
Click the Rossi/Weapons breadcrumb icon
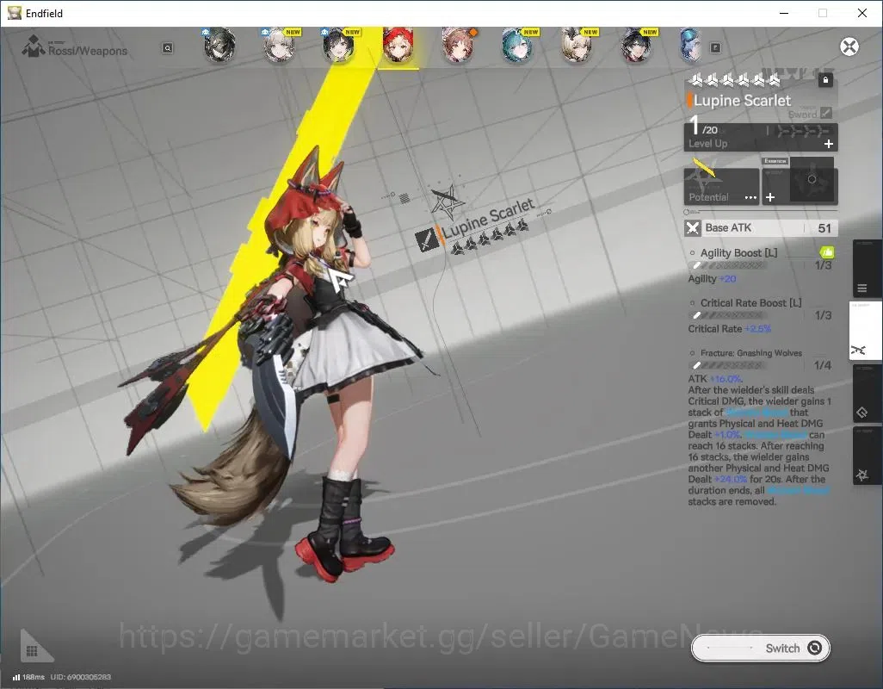34,47
